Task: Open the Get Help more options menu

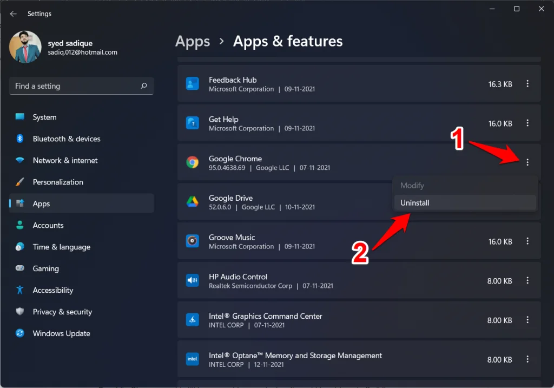Action: (x=527, y=123)
